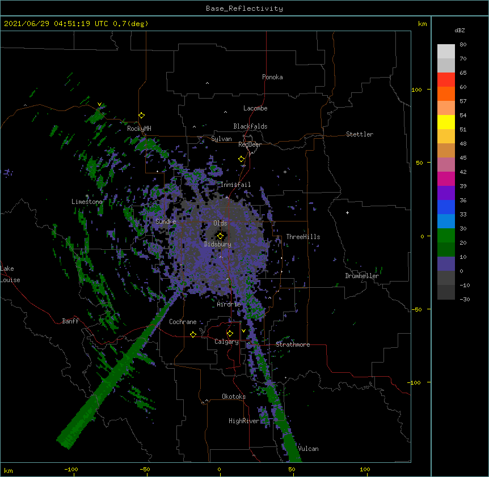Click the RedDeer city label
Screen dimensions: 489x477
(x=250, y=144)
